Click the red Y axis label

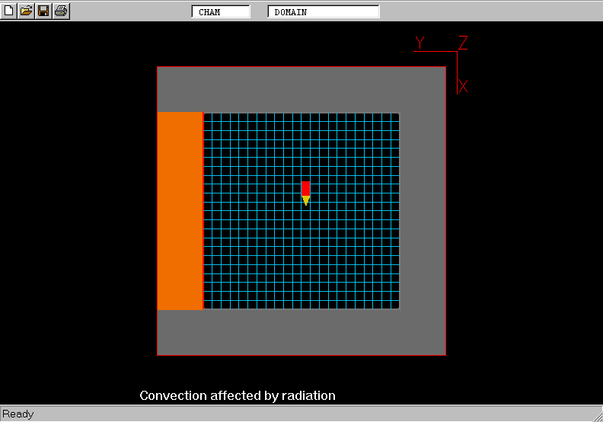tap(420, 42)
